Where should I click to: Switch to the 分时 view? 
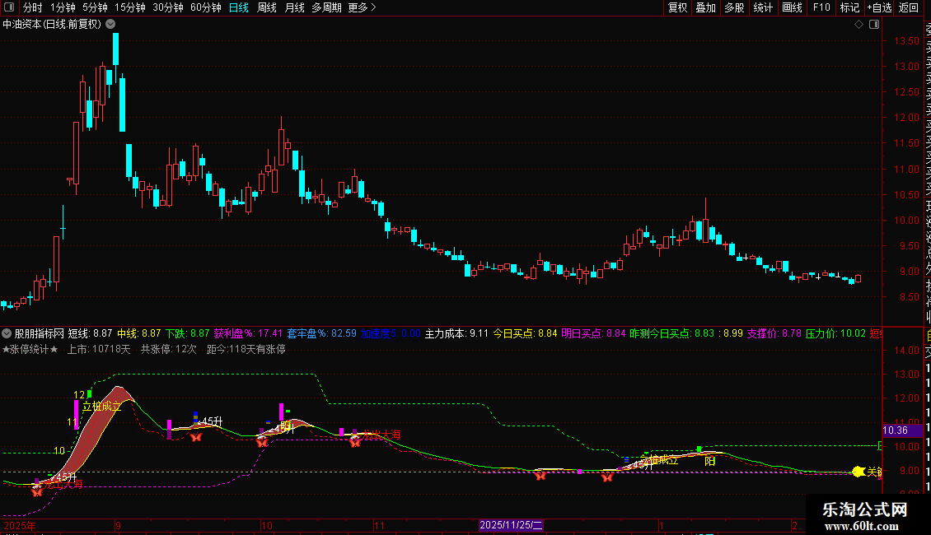pos(33,7)
